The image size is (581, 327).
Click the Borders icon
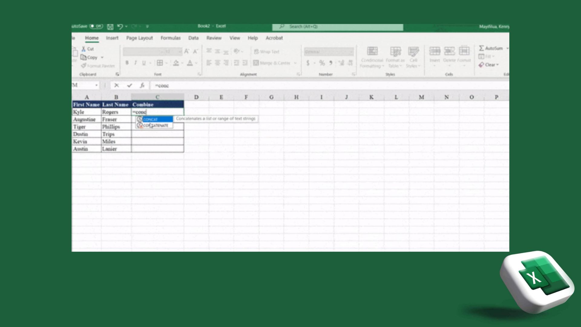coord(160,63)
